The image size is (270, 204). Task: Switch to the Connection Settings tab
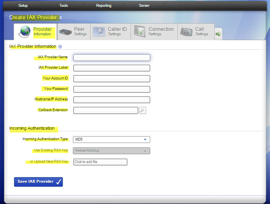[154, 32]
